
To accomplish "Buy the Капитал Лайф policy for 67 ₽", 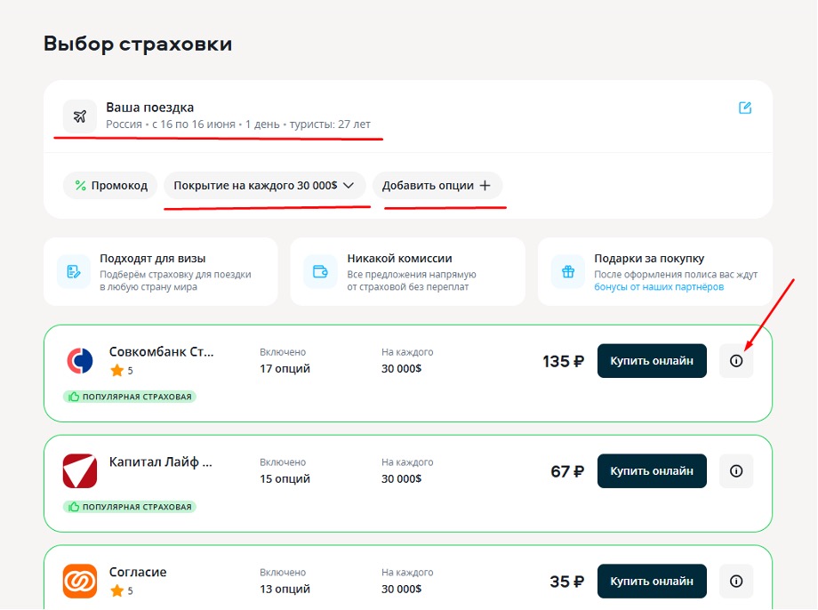I will (x=652, y=470).
